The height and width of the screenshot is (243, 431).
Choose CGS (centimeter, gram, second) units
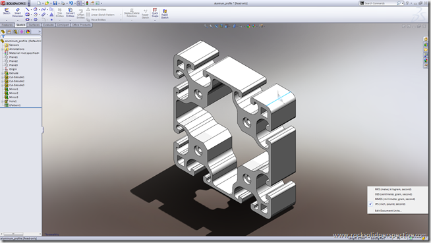(x=393, y=194)
